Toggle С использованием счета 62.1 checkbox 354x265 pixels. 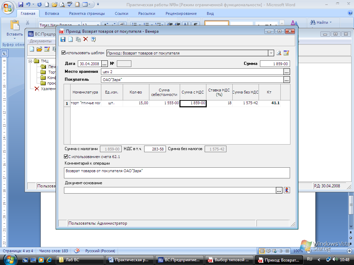pyautogui.click(x=66, y=156)
